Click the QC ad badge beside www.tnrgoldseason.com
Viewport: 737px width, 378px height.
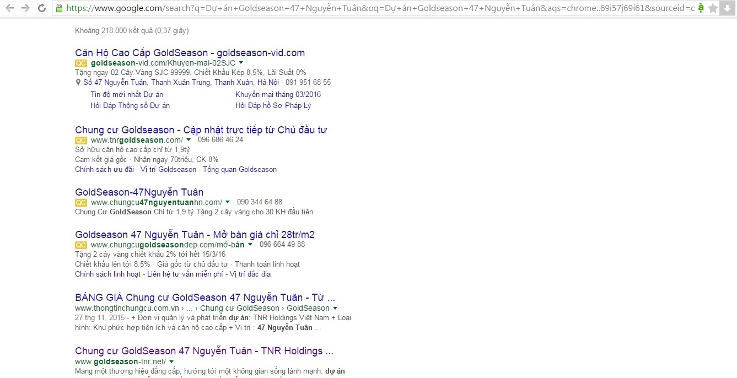81,141
